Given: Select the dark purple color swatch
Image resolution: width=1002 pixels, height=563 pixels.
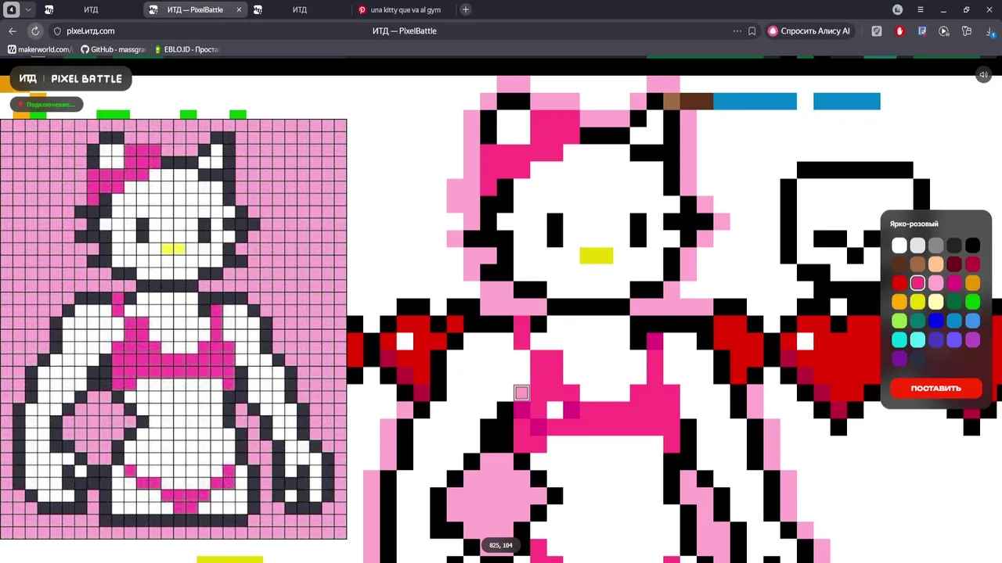Looking at the screenshot, I should pos(899,358).
